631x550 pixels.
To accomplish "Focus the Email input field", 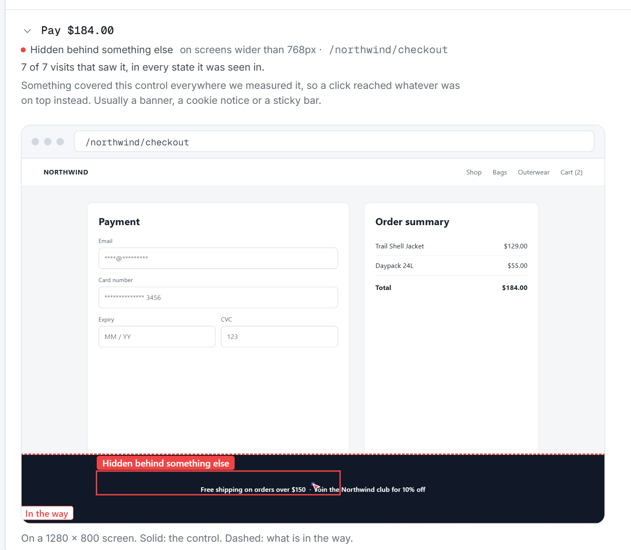I will click(x=218, y=258).
